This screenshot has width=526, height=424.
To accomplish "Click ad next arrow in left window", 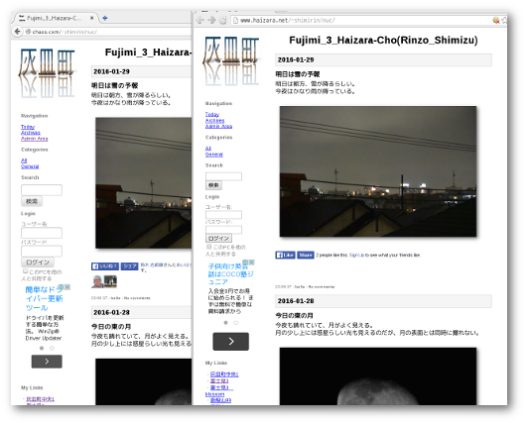I will point(47,362).
